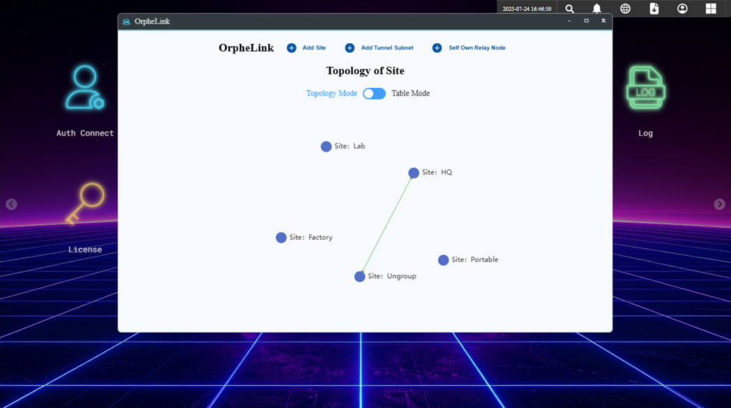
Task: Select the Factory site node
Action: coord(281,238)
